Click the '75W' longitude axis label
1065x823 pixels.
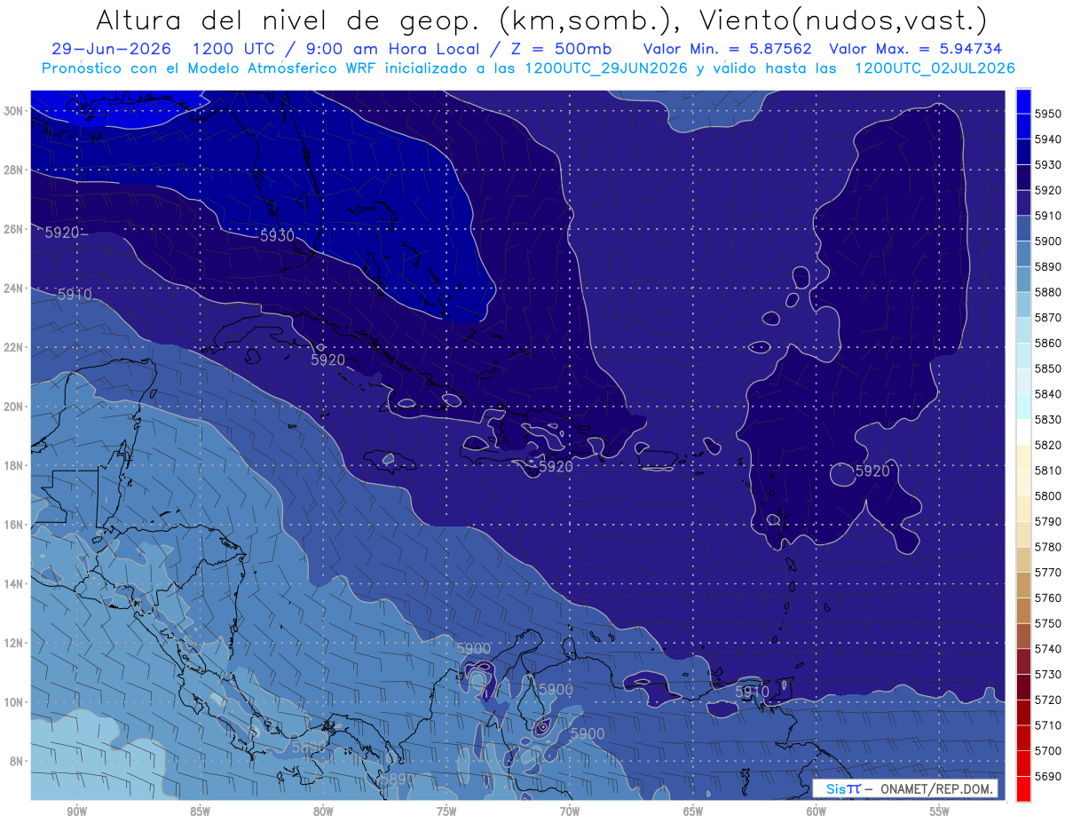(446, 812)
